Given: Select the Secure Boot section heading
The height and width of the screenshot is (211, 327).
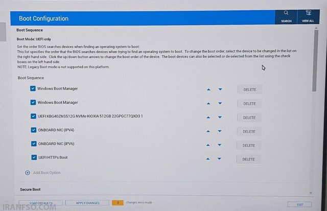Looking at the screenshot, I should pyautogui.click(x=30, y=190).
